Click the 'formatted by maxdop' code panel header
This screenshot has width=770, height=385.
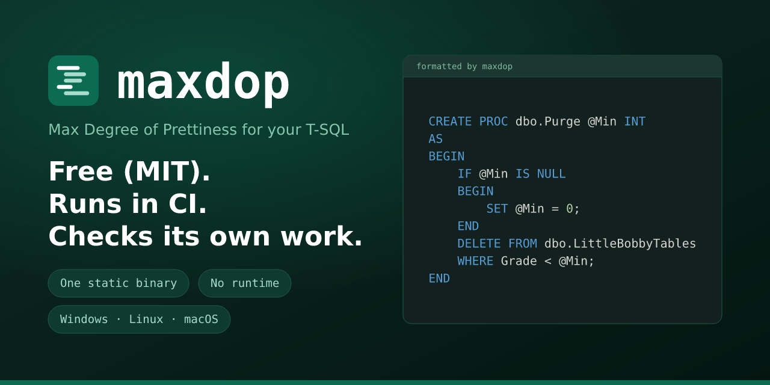[562, 66]
